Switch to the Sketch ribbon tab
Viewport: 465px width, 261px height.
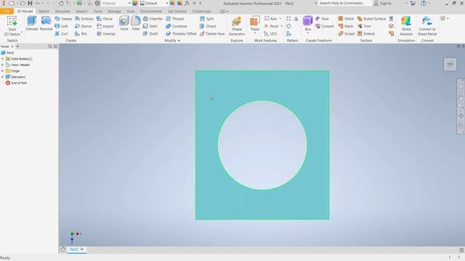coord(44,12)
